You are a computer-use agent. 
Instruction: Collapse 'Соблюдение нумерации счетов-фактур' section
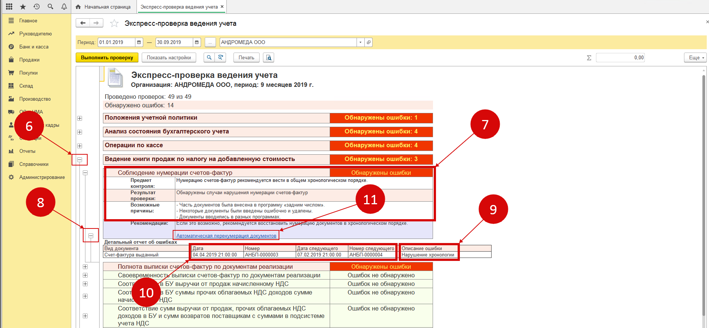click(85, 173)
